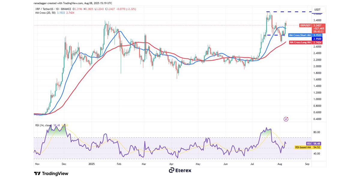This screenshot has width=360, height=180.
Task: Click the Aug label on time axis
Action: point(280,164)
